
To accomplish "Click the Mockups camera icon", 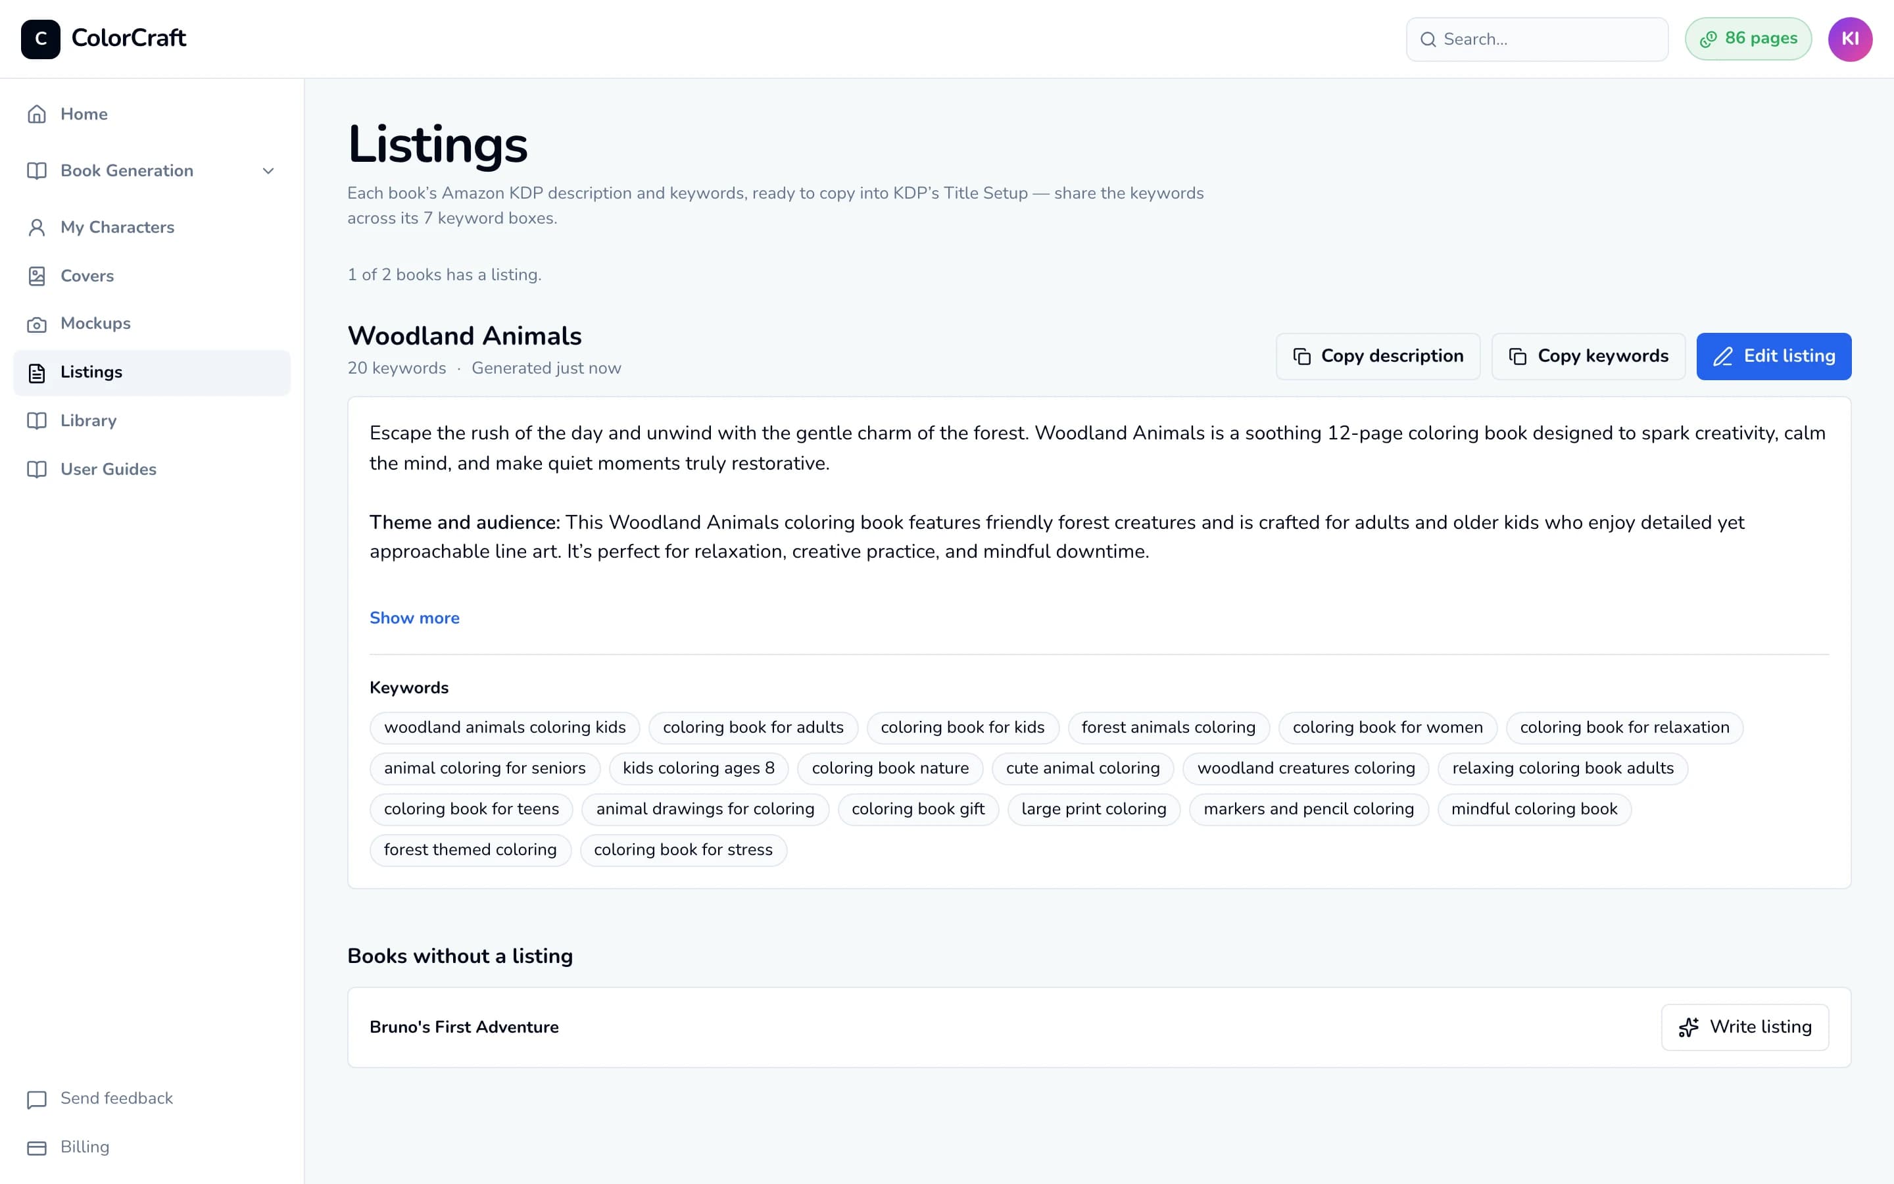I will 37,324.
